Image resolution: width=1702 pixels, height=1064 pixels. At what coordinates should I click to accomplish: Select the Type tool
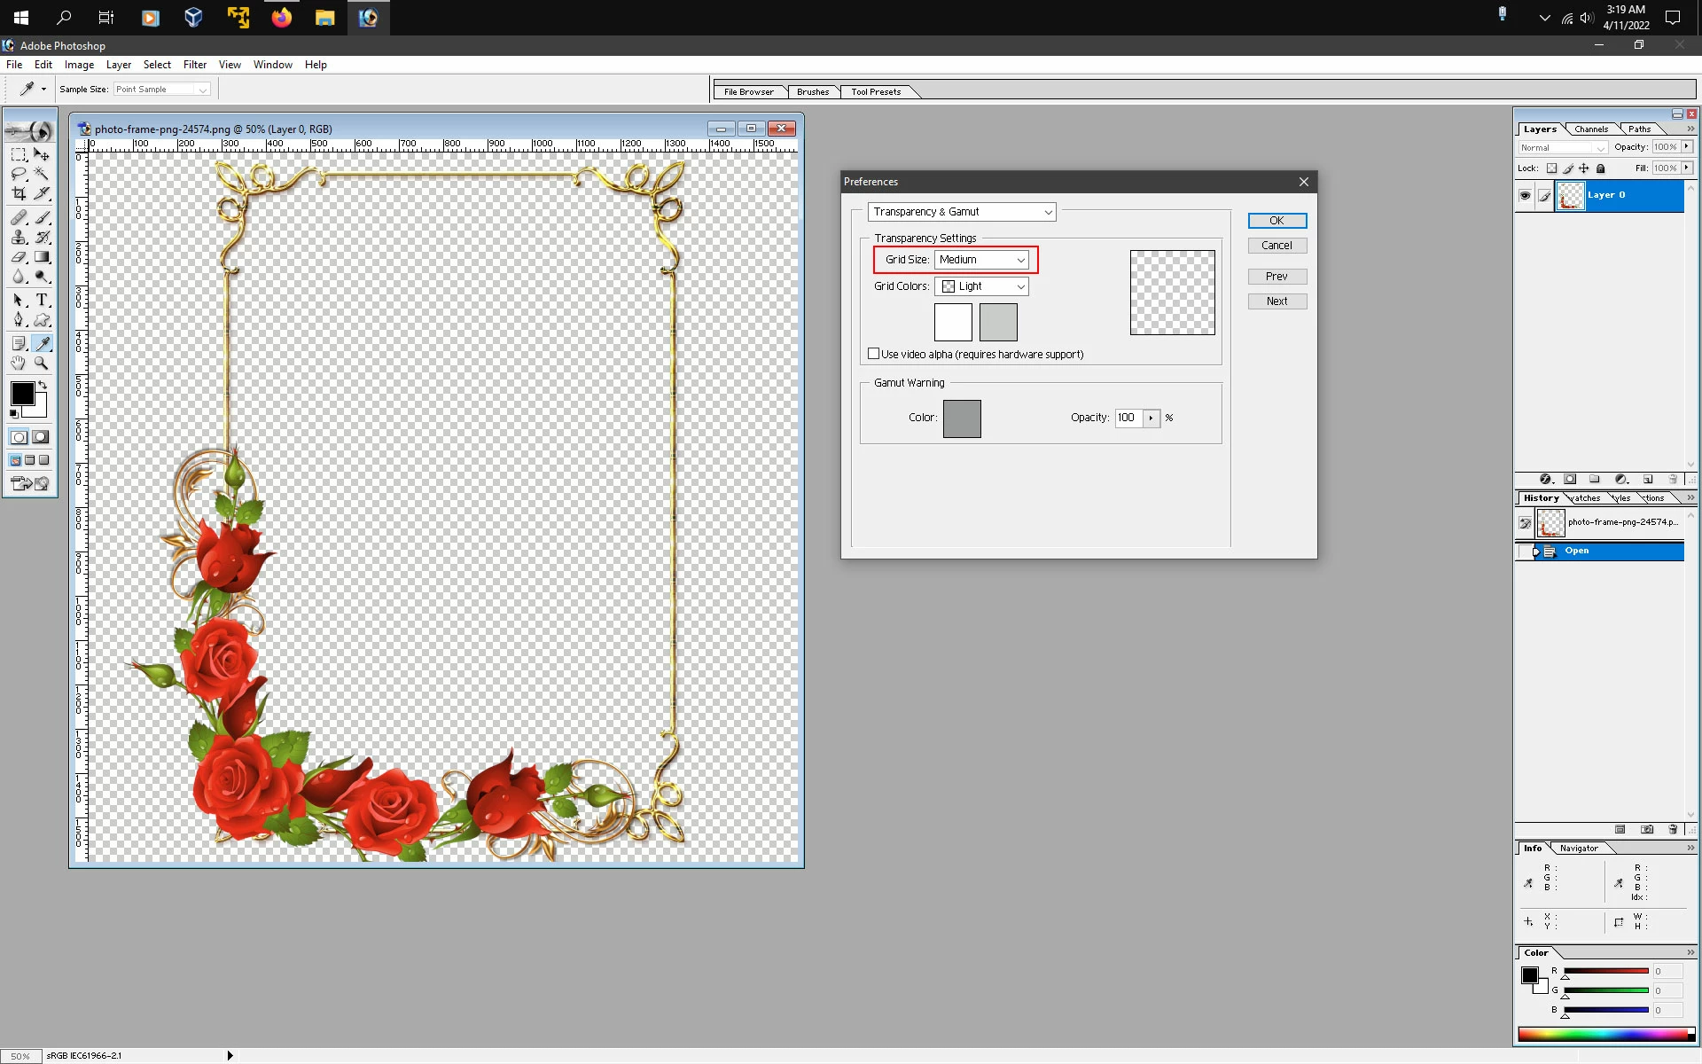click(x=42, y=301)
